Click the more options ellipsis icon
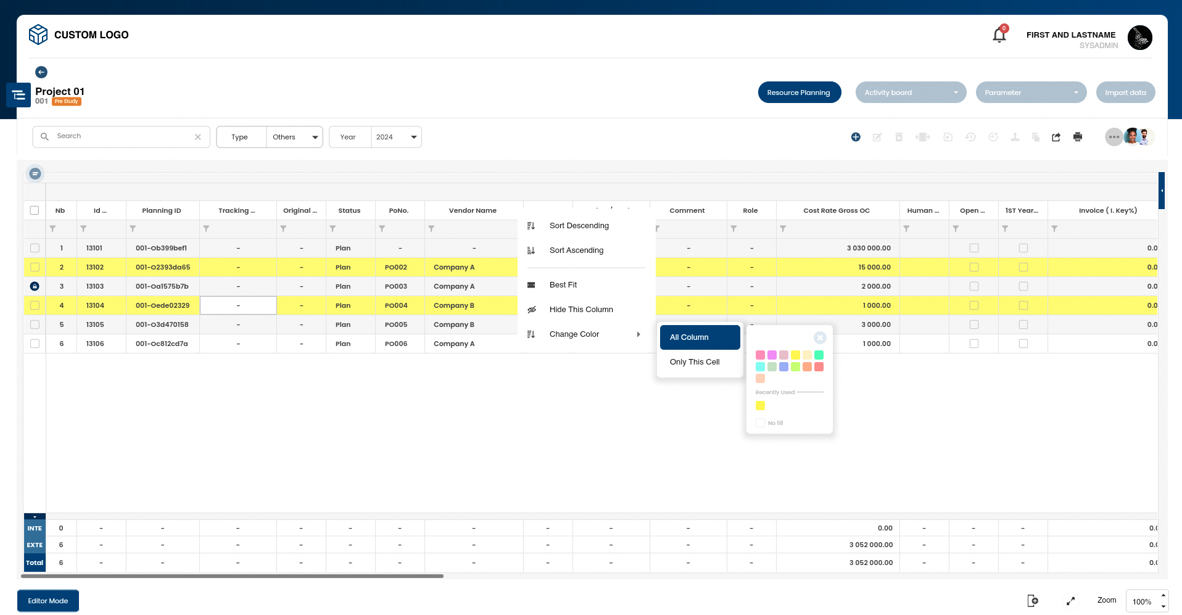Screen dimensions: 1182x615 pos(1114,137)
